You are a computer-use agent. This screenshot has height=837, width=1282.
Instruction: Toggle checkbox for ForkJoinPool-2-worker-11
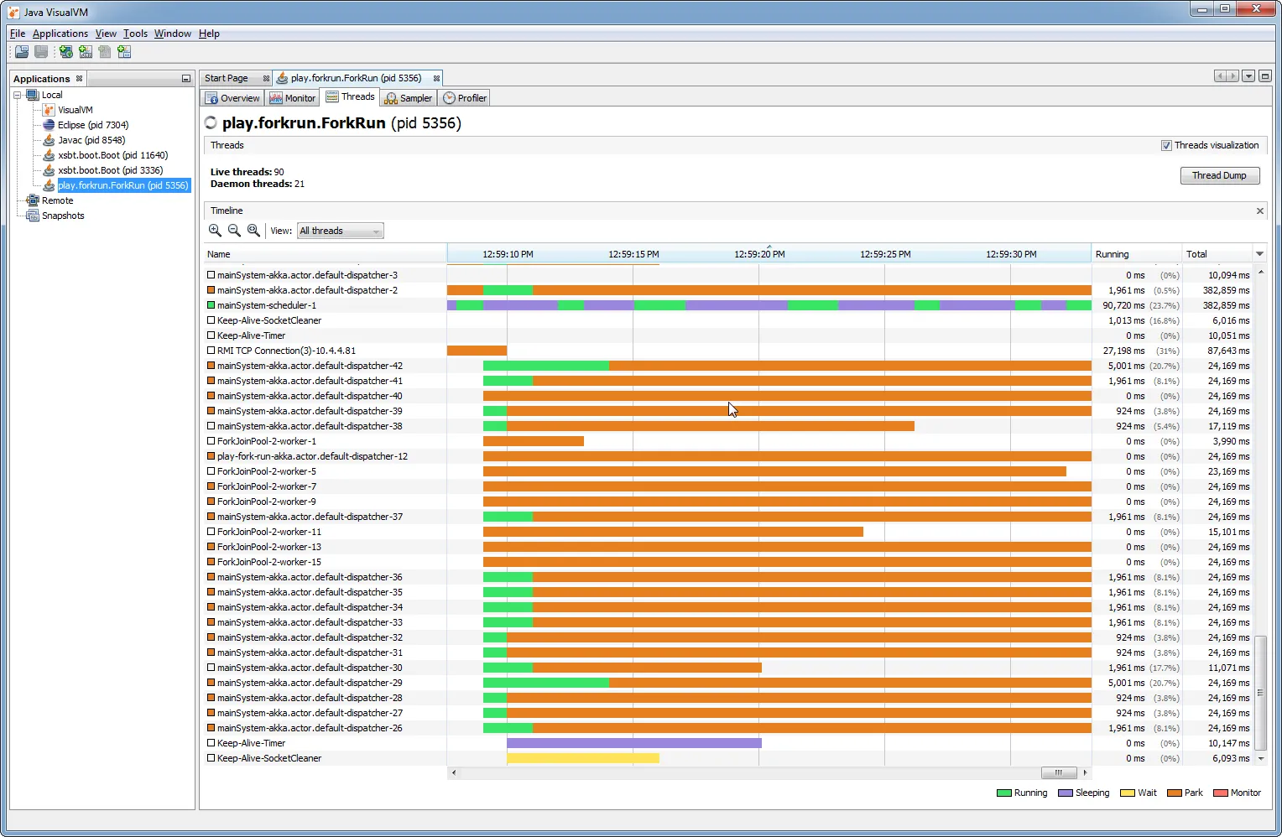pos(211,532)
